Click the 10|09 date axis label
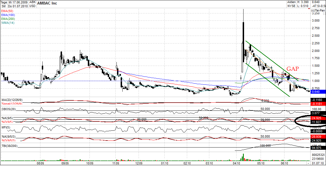This screenshot has height=175, width=326. click(90, 163)
